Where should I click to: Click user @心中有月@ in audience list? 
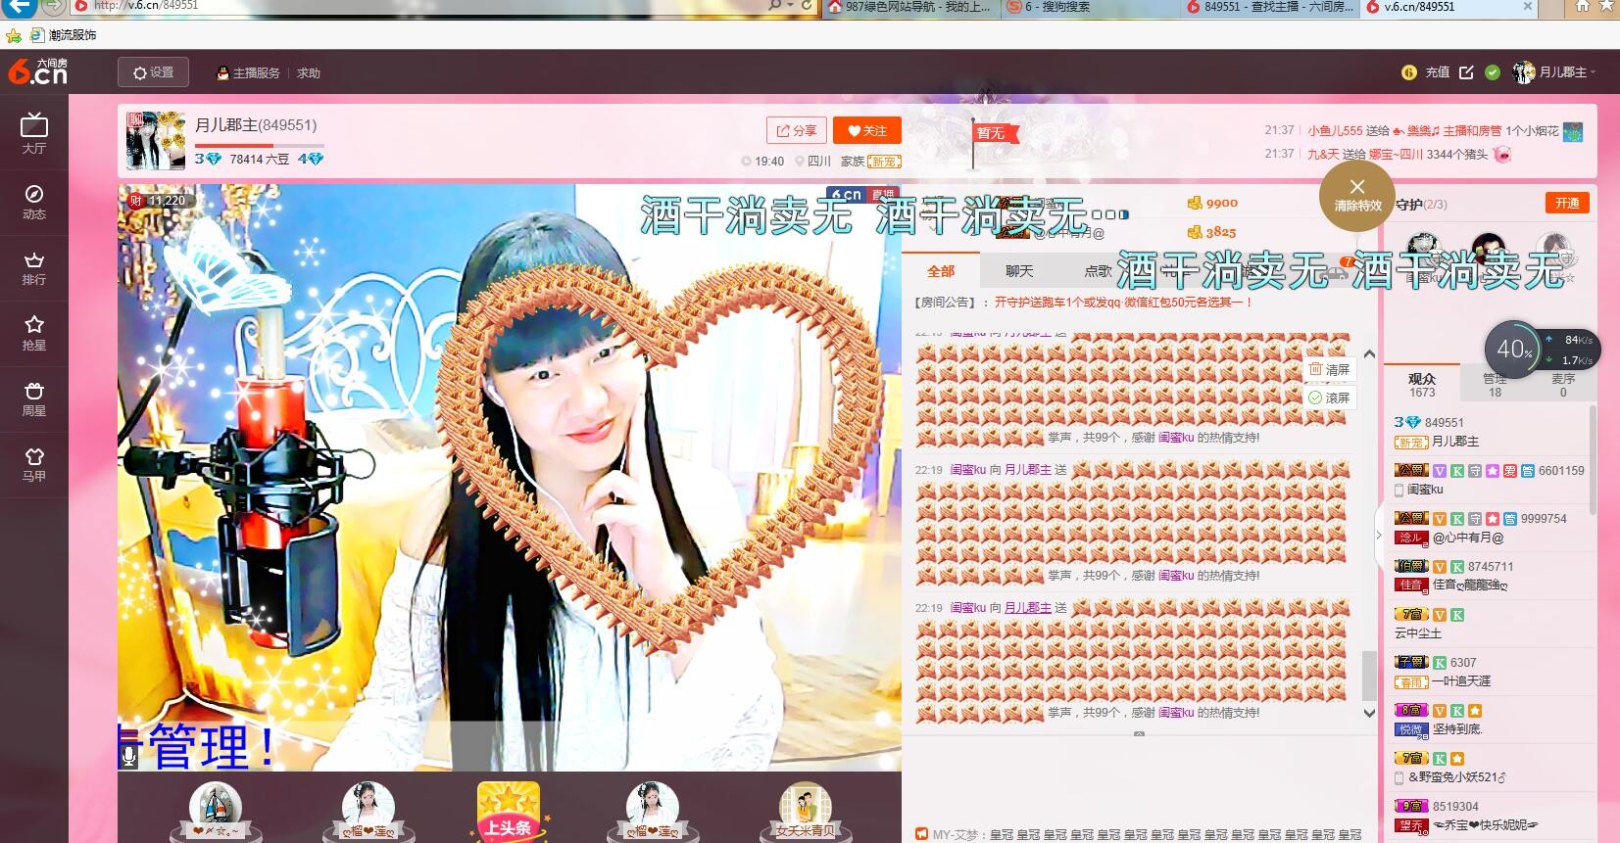click(1468, 538)
